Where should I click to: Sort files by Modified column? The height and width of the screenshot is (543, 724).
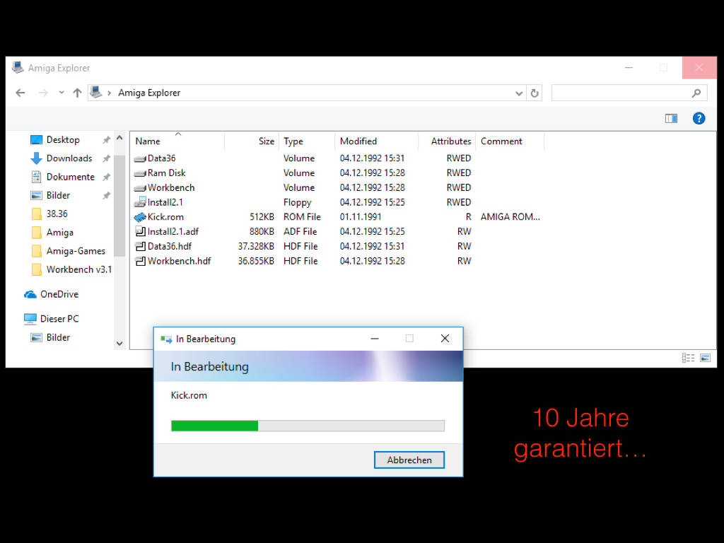pos(358,141)
